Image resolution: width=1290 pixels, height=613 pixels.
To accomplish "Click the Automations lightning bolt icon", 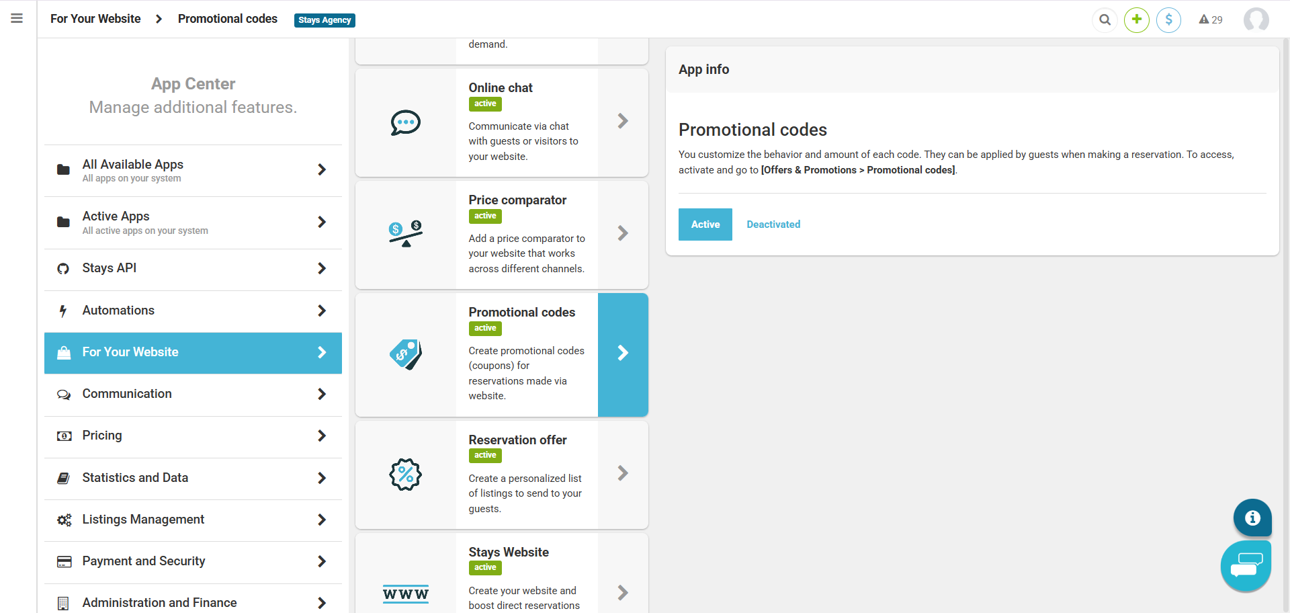I will (x=63, y=311).
